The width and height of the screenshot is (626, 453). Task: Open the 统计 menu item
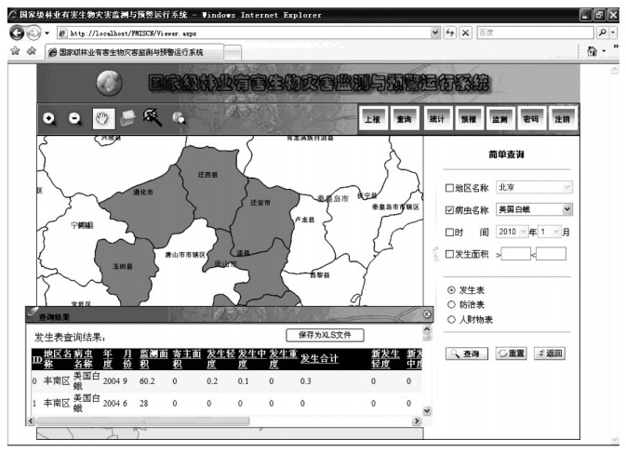435,120
